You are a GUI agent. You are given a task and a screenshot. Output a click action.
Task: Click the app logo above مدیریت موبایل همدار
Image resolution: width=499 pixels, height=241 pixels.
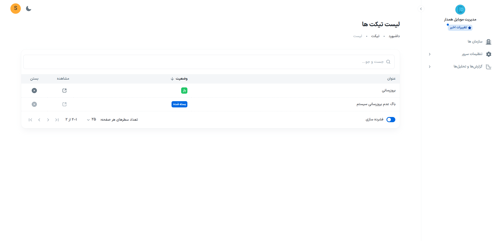pos(460,10)
